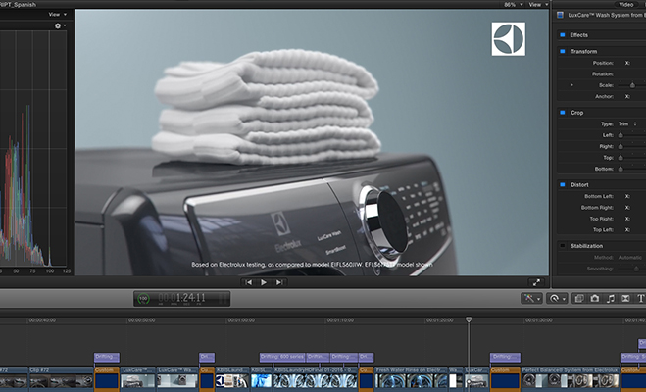646x392 pixels.
Task: Open the viewer zoom 86% dropdown
Action: click(x=514, y=5)
